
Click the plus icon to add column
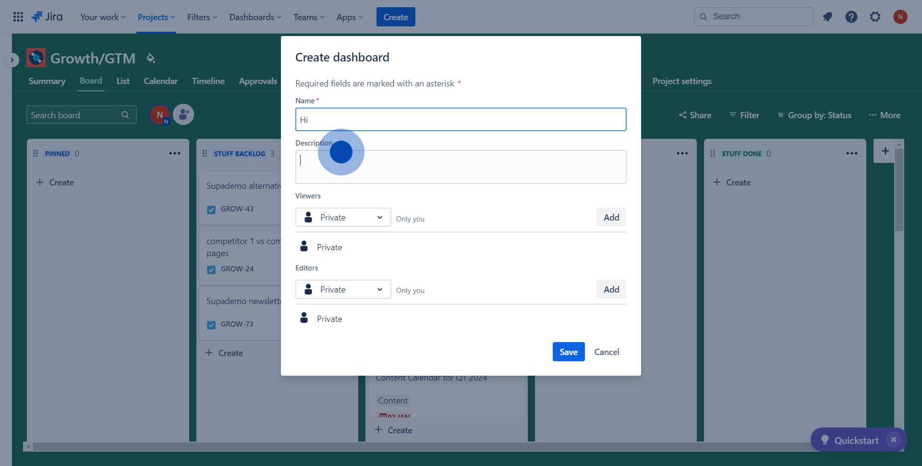(x=885, y=151)
